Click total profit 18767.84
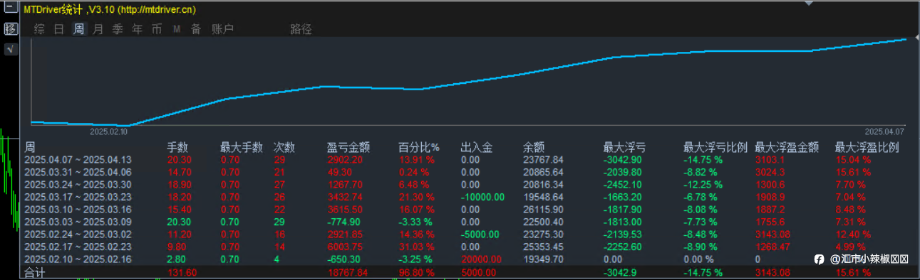Image resolution: width=920 pixels, height=280 pixels. pyautogui.click(x=347, y=272)
